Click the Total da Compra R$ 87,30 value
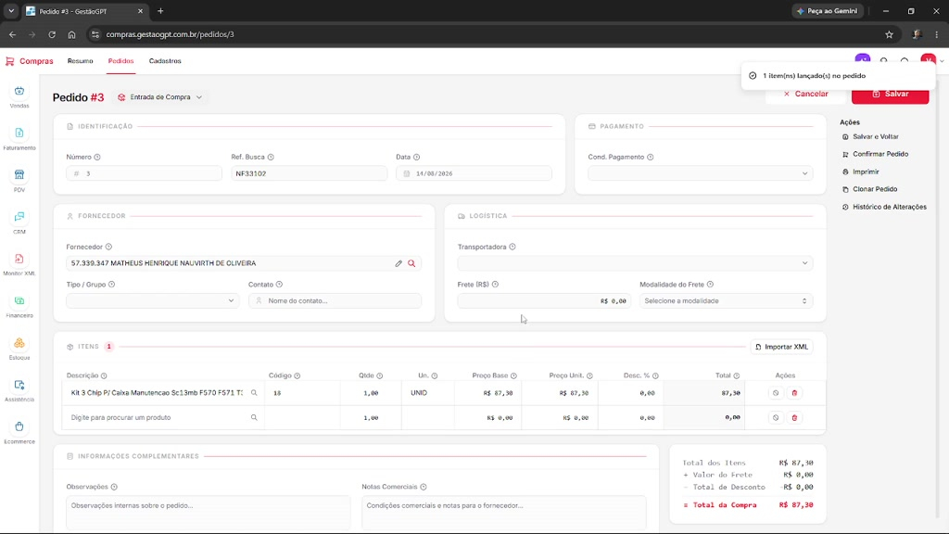Viewport: 949px width, 534px height. pos(796,505)
